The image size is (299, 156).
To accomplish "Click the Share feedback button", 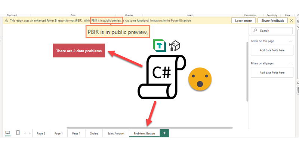I will tap(272, 20).
